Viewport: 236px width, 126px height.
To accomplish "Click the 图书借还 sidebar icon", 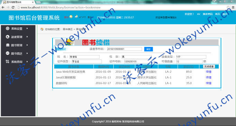I will tap(8, 53).
